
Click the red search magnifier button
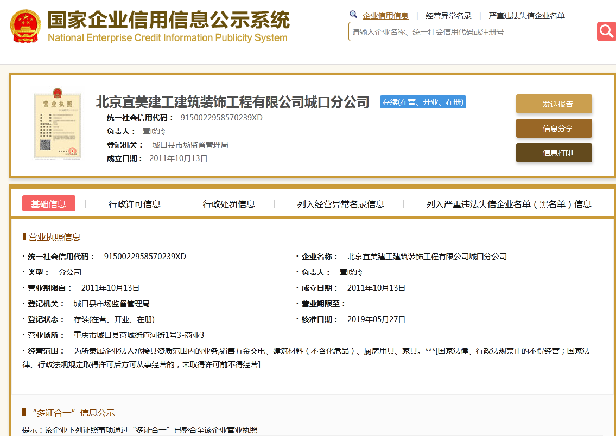[x=606, y=31]
